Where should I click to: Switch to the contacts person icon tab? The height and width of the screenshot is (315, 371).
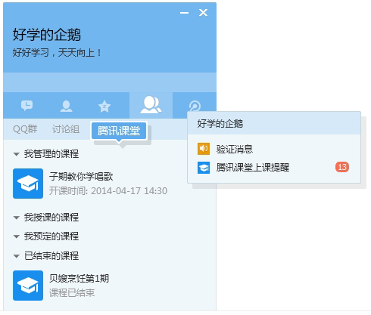[x=66, y=106]
